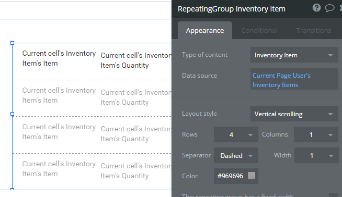The image size is (342, 197).
Task: Toggle the fixed width checkbox for the repeating group
Action: [x=333, y=195]
